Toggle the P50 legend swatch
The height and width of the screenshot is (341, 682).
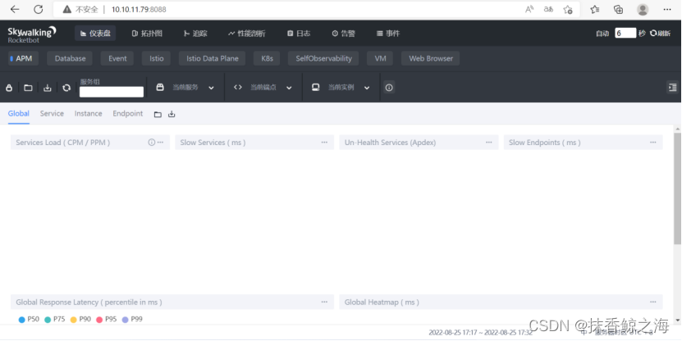pos(21,320)
